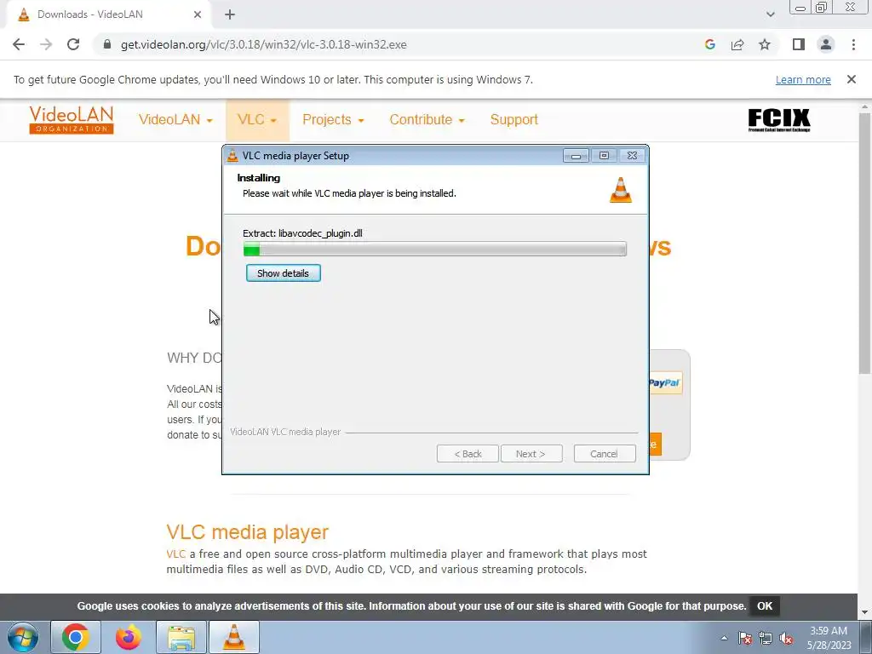Open Windows Explorer from the taskbar
Viewport: 872px width, 654px height.
[x=181, y=637]
